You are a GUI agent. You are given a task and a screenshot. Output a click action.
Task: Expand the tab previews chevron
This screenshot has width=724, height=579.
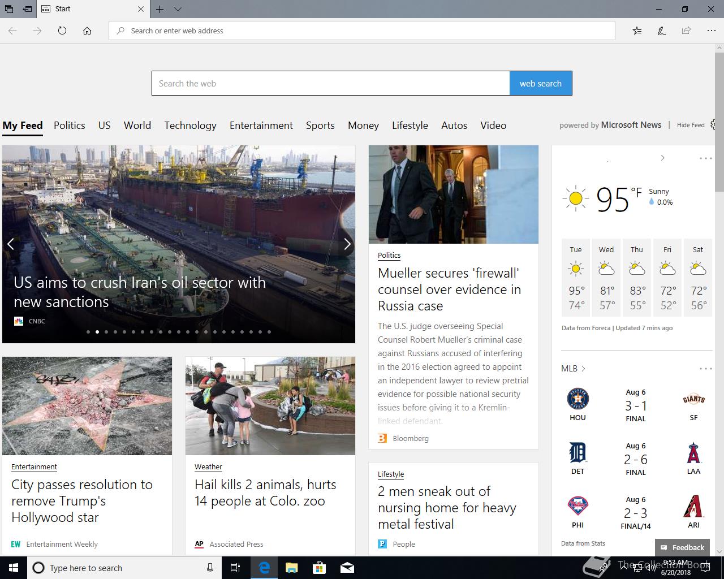coord(178,9)
